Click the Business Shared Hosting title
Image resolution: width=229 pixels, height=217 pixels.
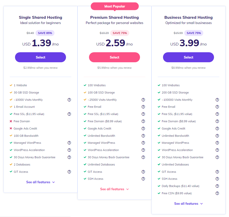tap(188, 17)
